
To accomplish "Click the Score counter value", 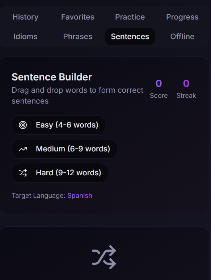I will 159,83.
